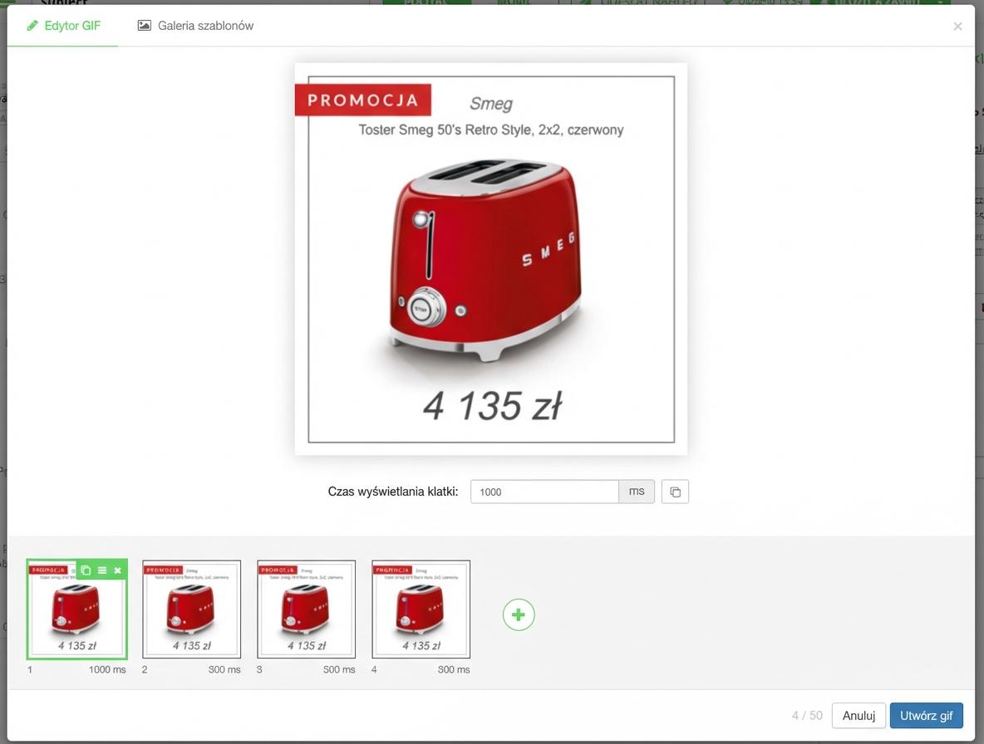Viewport: 984px width, 744px height.
Task: Click the '500 ms' label under frame 3
Action: click(x=340, y=669)
